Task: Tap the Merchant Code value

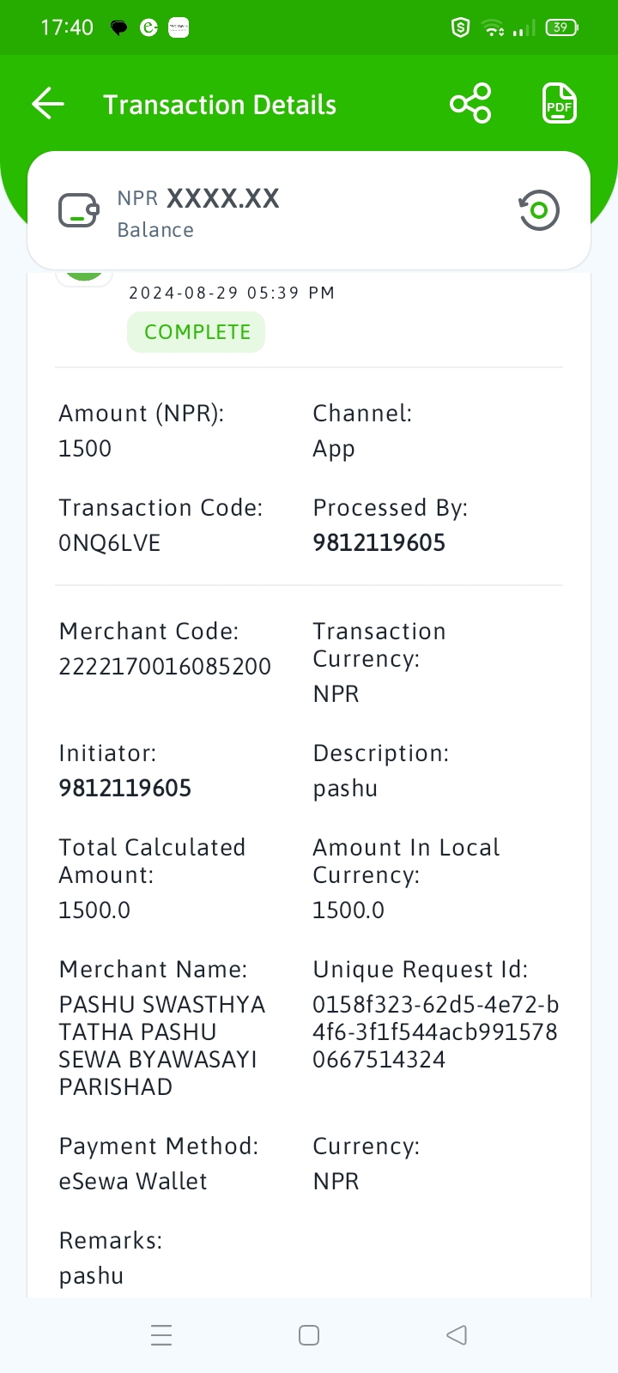Action: [165, 667]
